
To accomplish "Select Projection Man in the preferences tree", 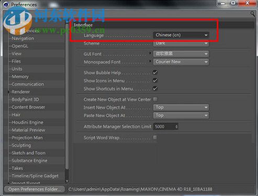I will coord(27,138).
